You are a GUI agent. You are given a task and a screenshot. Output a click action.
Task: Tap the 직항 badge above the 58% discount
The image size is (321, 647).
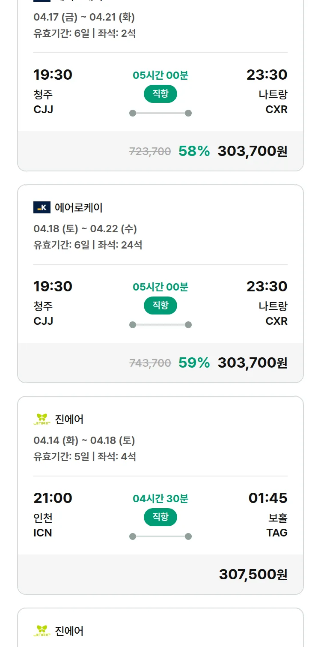(x=160, y=94)
